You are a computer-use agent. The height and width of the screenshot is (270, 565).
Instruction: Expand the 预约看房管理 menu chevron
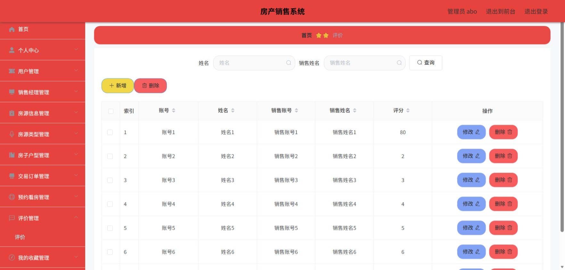(76, 196)
